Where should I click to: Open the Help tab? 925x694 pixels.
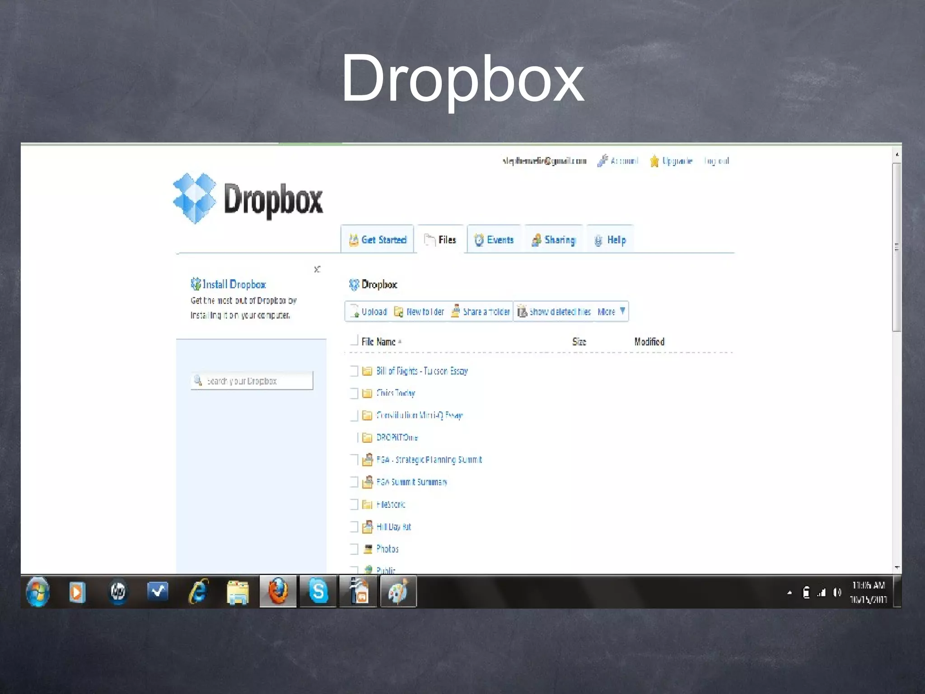(610, 239)
